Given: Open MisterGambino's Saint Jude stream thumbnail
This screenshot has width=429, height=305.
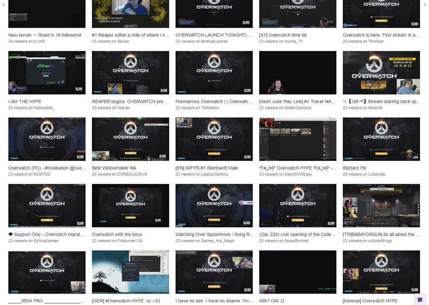Looking at the screenshot, I should [298, 73].
